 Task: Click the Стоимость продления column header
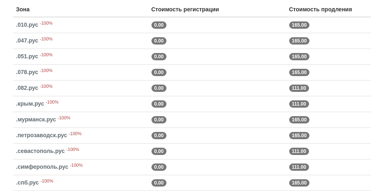320,9
